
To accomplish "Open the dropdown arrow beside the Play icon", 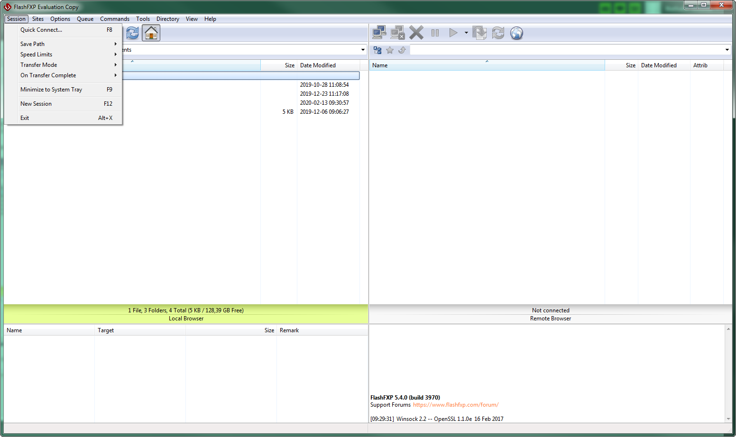I will tap(466, 33).
